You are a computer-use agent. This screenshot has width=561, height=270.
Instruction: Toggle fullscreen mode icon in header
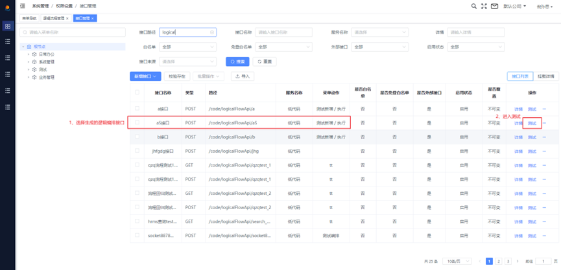(x=484, y=6)
